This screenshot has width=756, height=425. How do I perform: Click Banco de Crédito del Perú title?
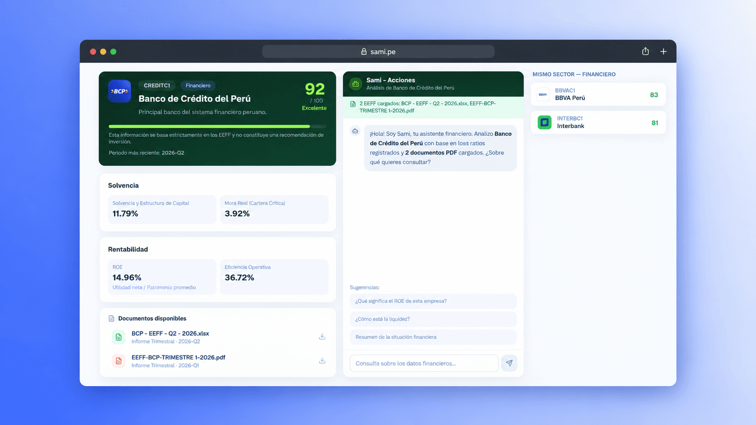point(194,98)
